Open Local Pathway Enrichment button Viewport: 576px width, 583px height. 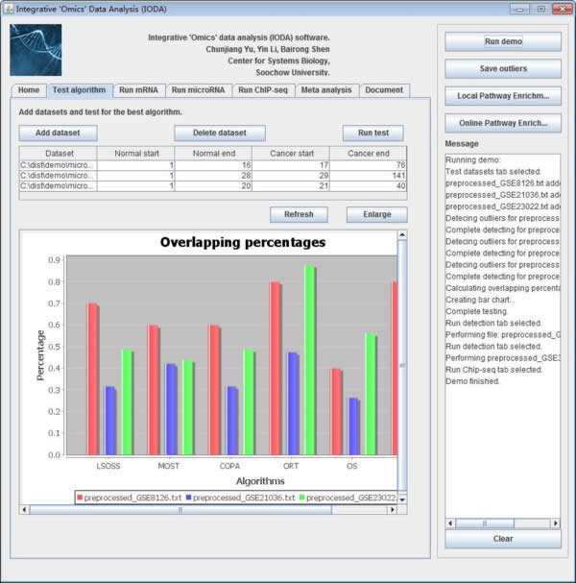(503, 96)
